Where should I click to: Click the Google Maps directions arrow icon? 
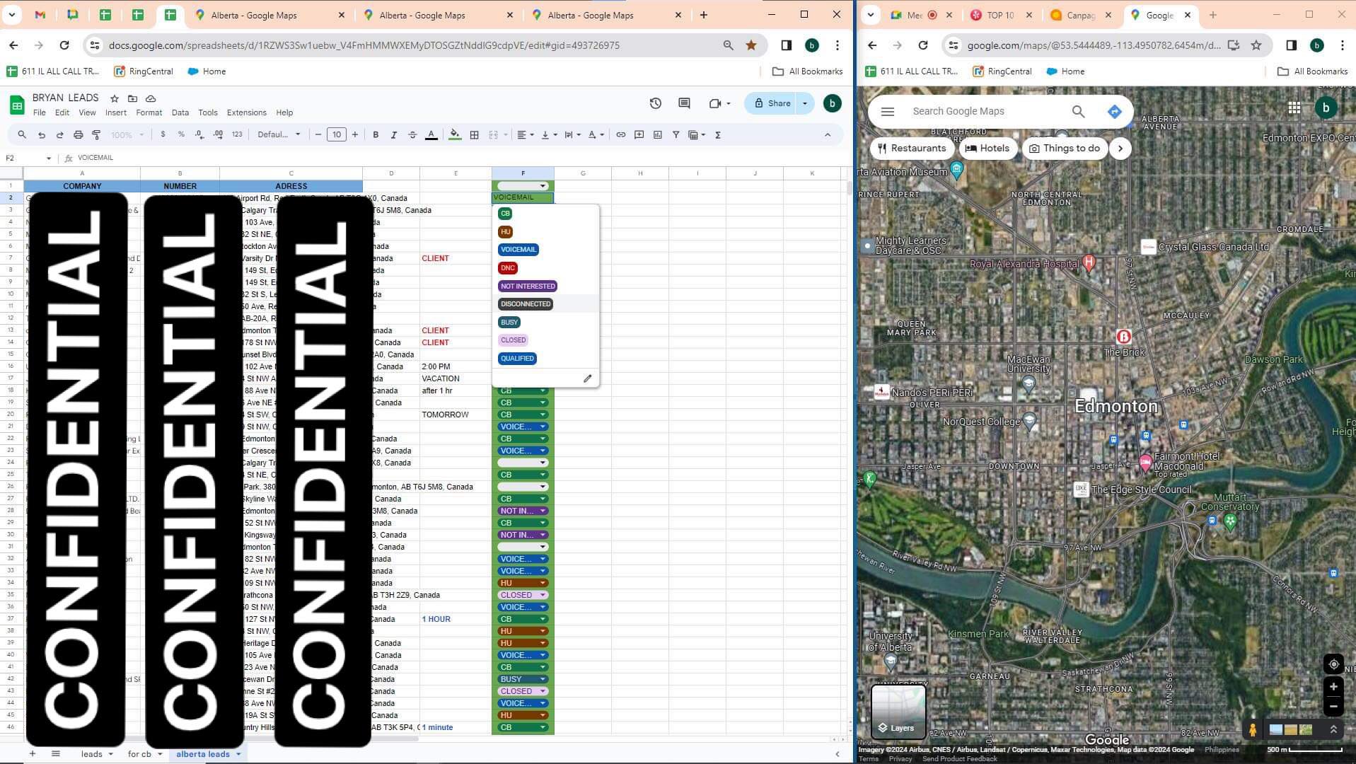pyautogui.click(x=1114, y=111)
